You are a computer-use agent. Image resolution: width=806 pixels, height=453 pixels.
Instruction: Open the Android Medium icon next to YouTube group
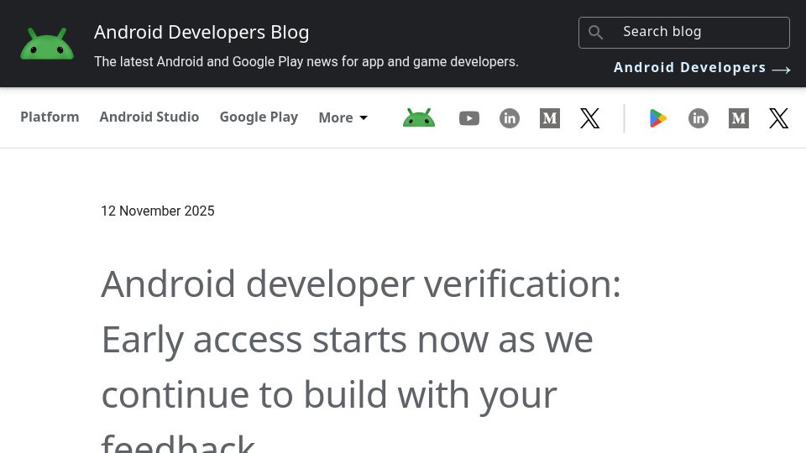click(x=549, y=118)
